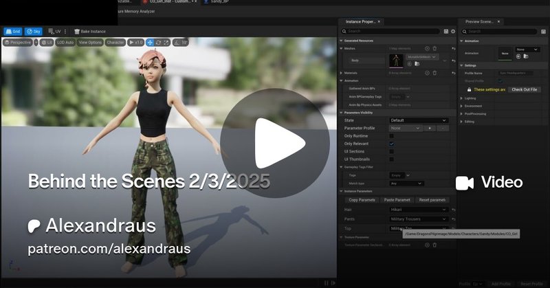This screenshot has height=288, width=550.
Task: Reset the Pants parameter to default
Action: [454, 219]
